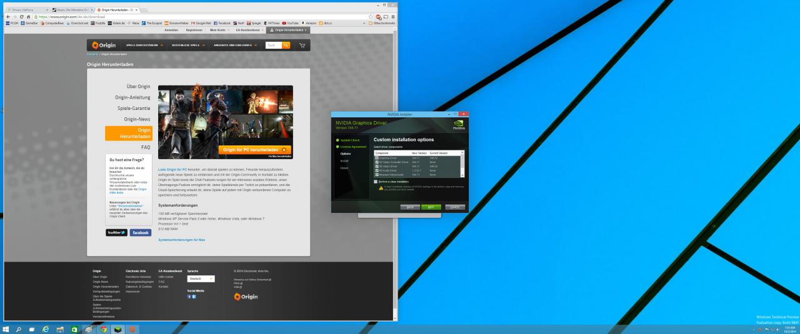Viewport: 800px width, 334px height.
Task: Click the Chrome page vertical scrollbar
Action: (x=396, y=175)
